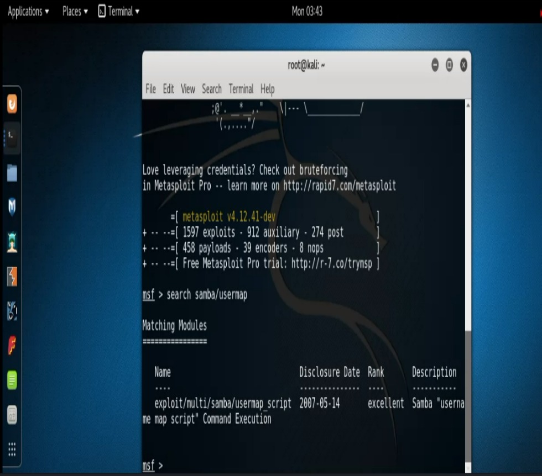Viewport: 542px width, 476px height.
Task: Click the scrollbar up arrow
Action: 468,105
